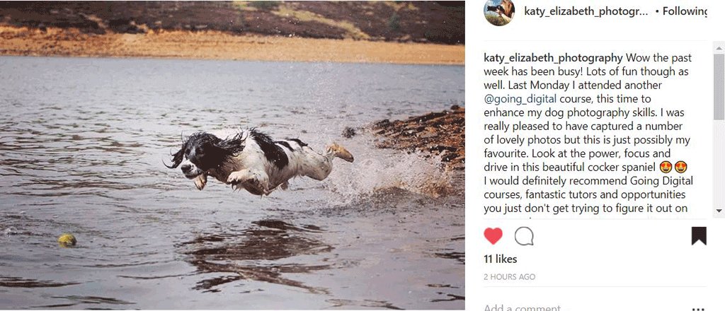Open katy_elizabeth_photography name in caption
Viewport: 725px width, 311px height.
(553, 58)
